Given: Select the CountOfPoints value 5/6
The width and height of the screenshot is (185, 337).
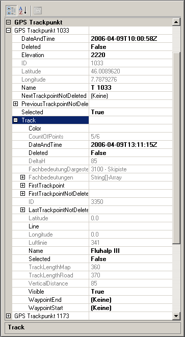Looking at the screenshot, I should pyautogui.click(x=95, y=137).
